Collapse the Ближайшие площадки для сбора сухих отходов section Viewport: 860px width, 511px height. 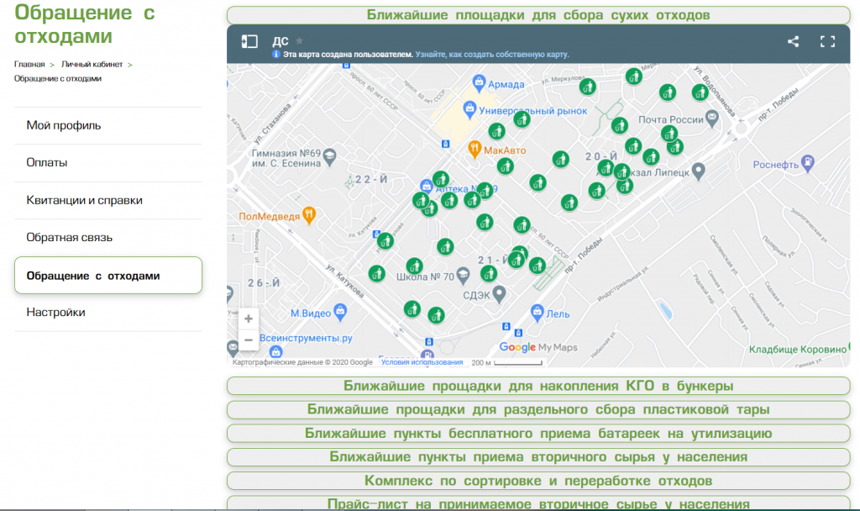click(x=538, y=16)
